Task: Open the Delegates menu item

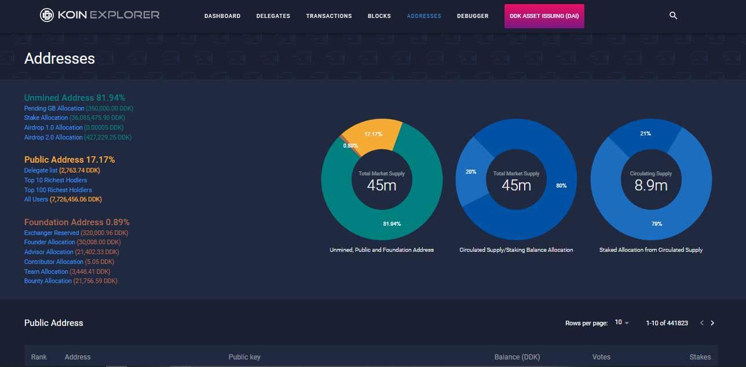Action: 273,16
